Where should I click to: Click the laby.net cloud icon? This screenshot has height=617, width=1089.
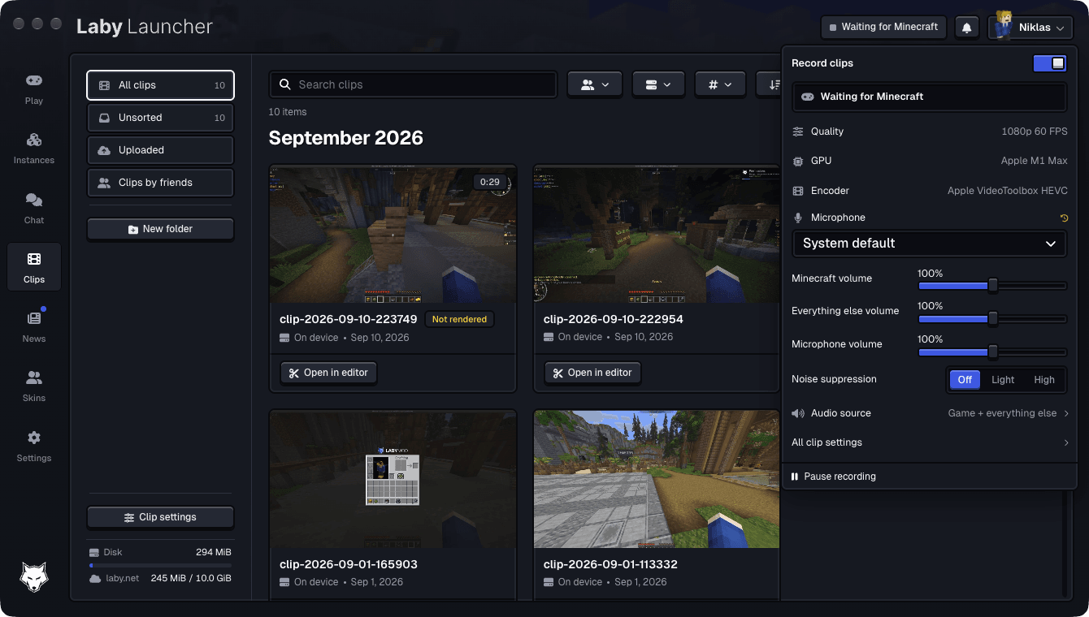95,579
